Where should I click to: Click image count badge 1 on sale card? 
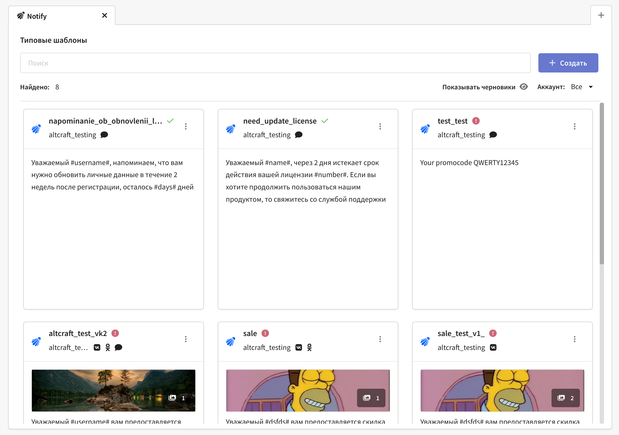coord(371,398)
